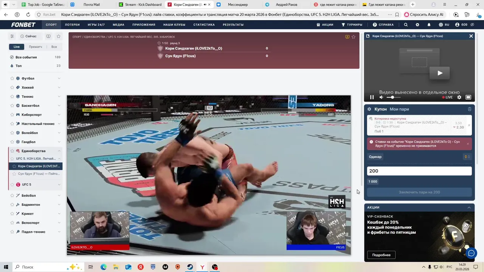Click the broadcast icon on match scoreboard

(x=347, y=37)
